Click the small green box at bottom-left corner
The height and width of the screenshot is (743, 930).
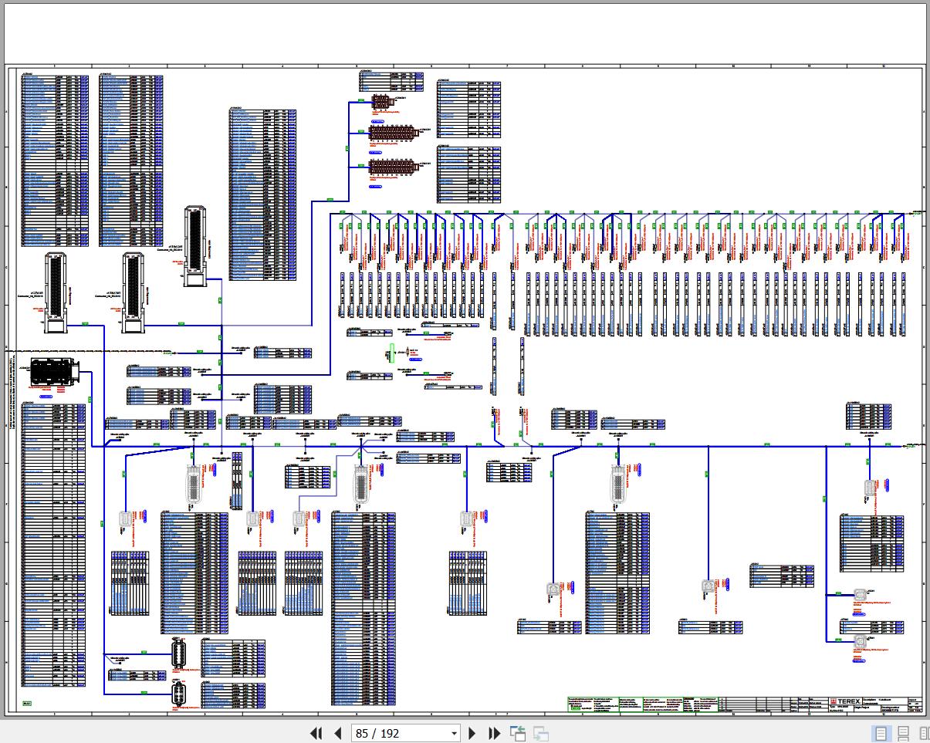26,703
